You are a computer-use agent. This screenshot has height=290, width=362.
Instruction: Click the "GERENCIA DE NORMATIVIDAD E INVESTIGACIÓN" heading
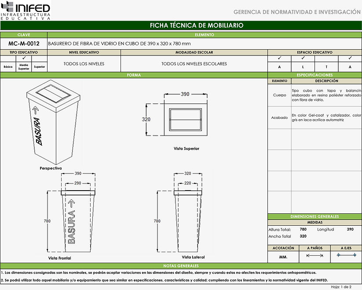coord(297,12)
